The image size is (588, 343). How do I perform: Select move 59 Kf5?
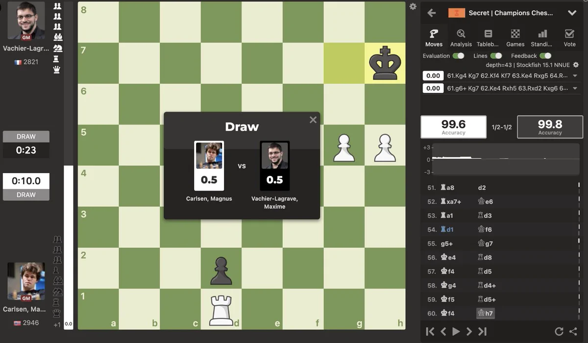tap(448, 299)
